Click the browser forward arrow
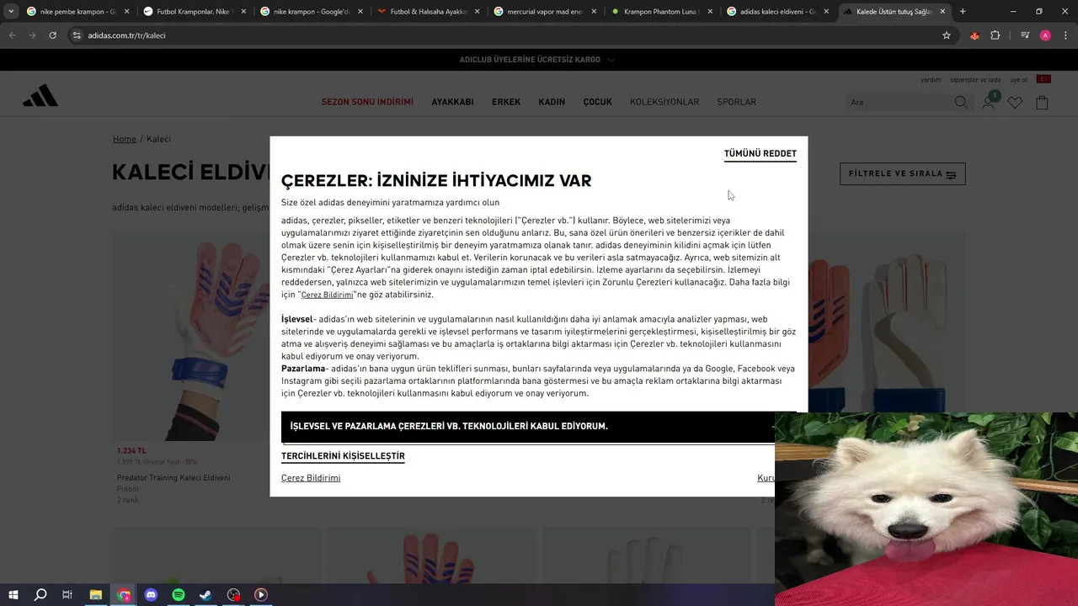1078x606 pixels. [32, 35]
